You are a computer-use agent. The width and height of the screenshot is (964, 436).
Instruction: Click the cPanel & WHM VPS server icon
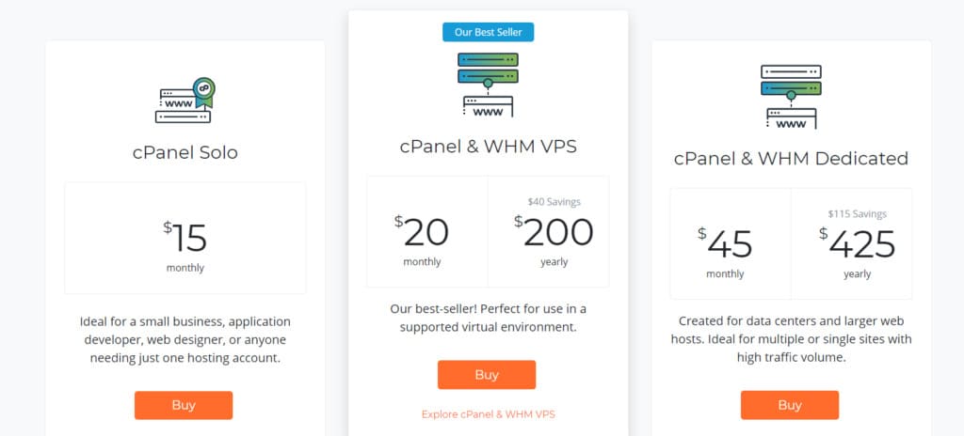(489, 85)
